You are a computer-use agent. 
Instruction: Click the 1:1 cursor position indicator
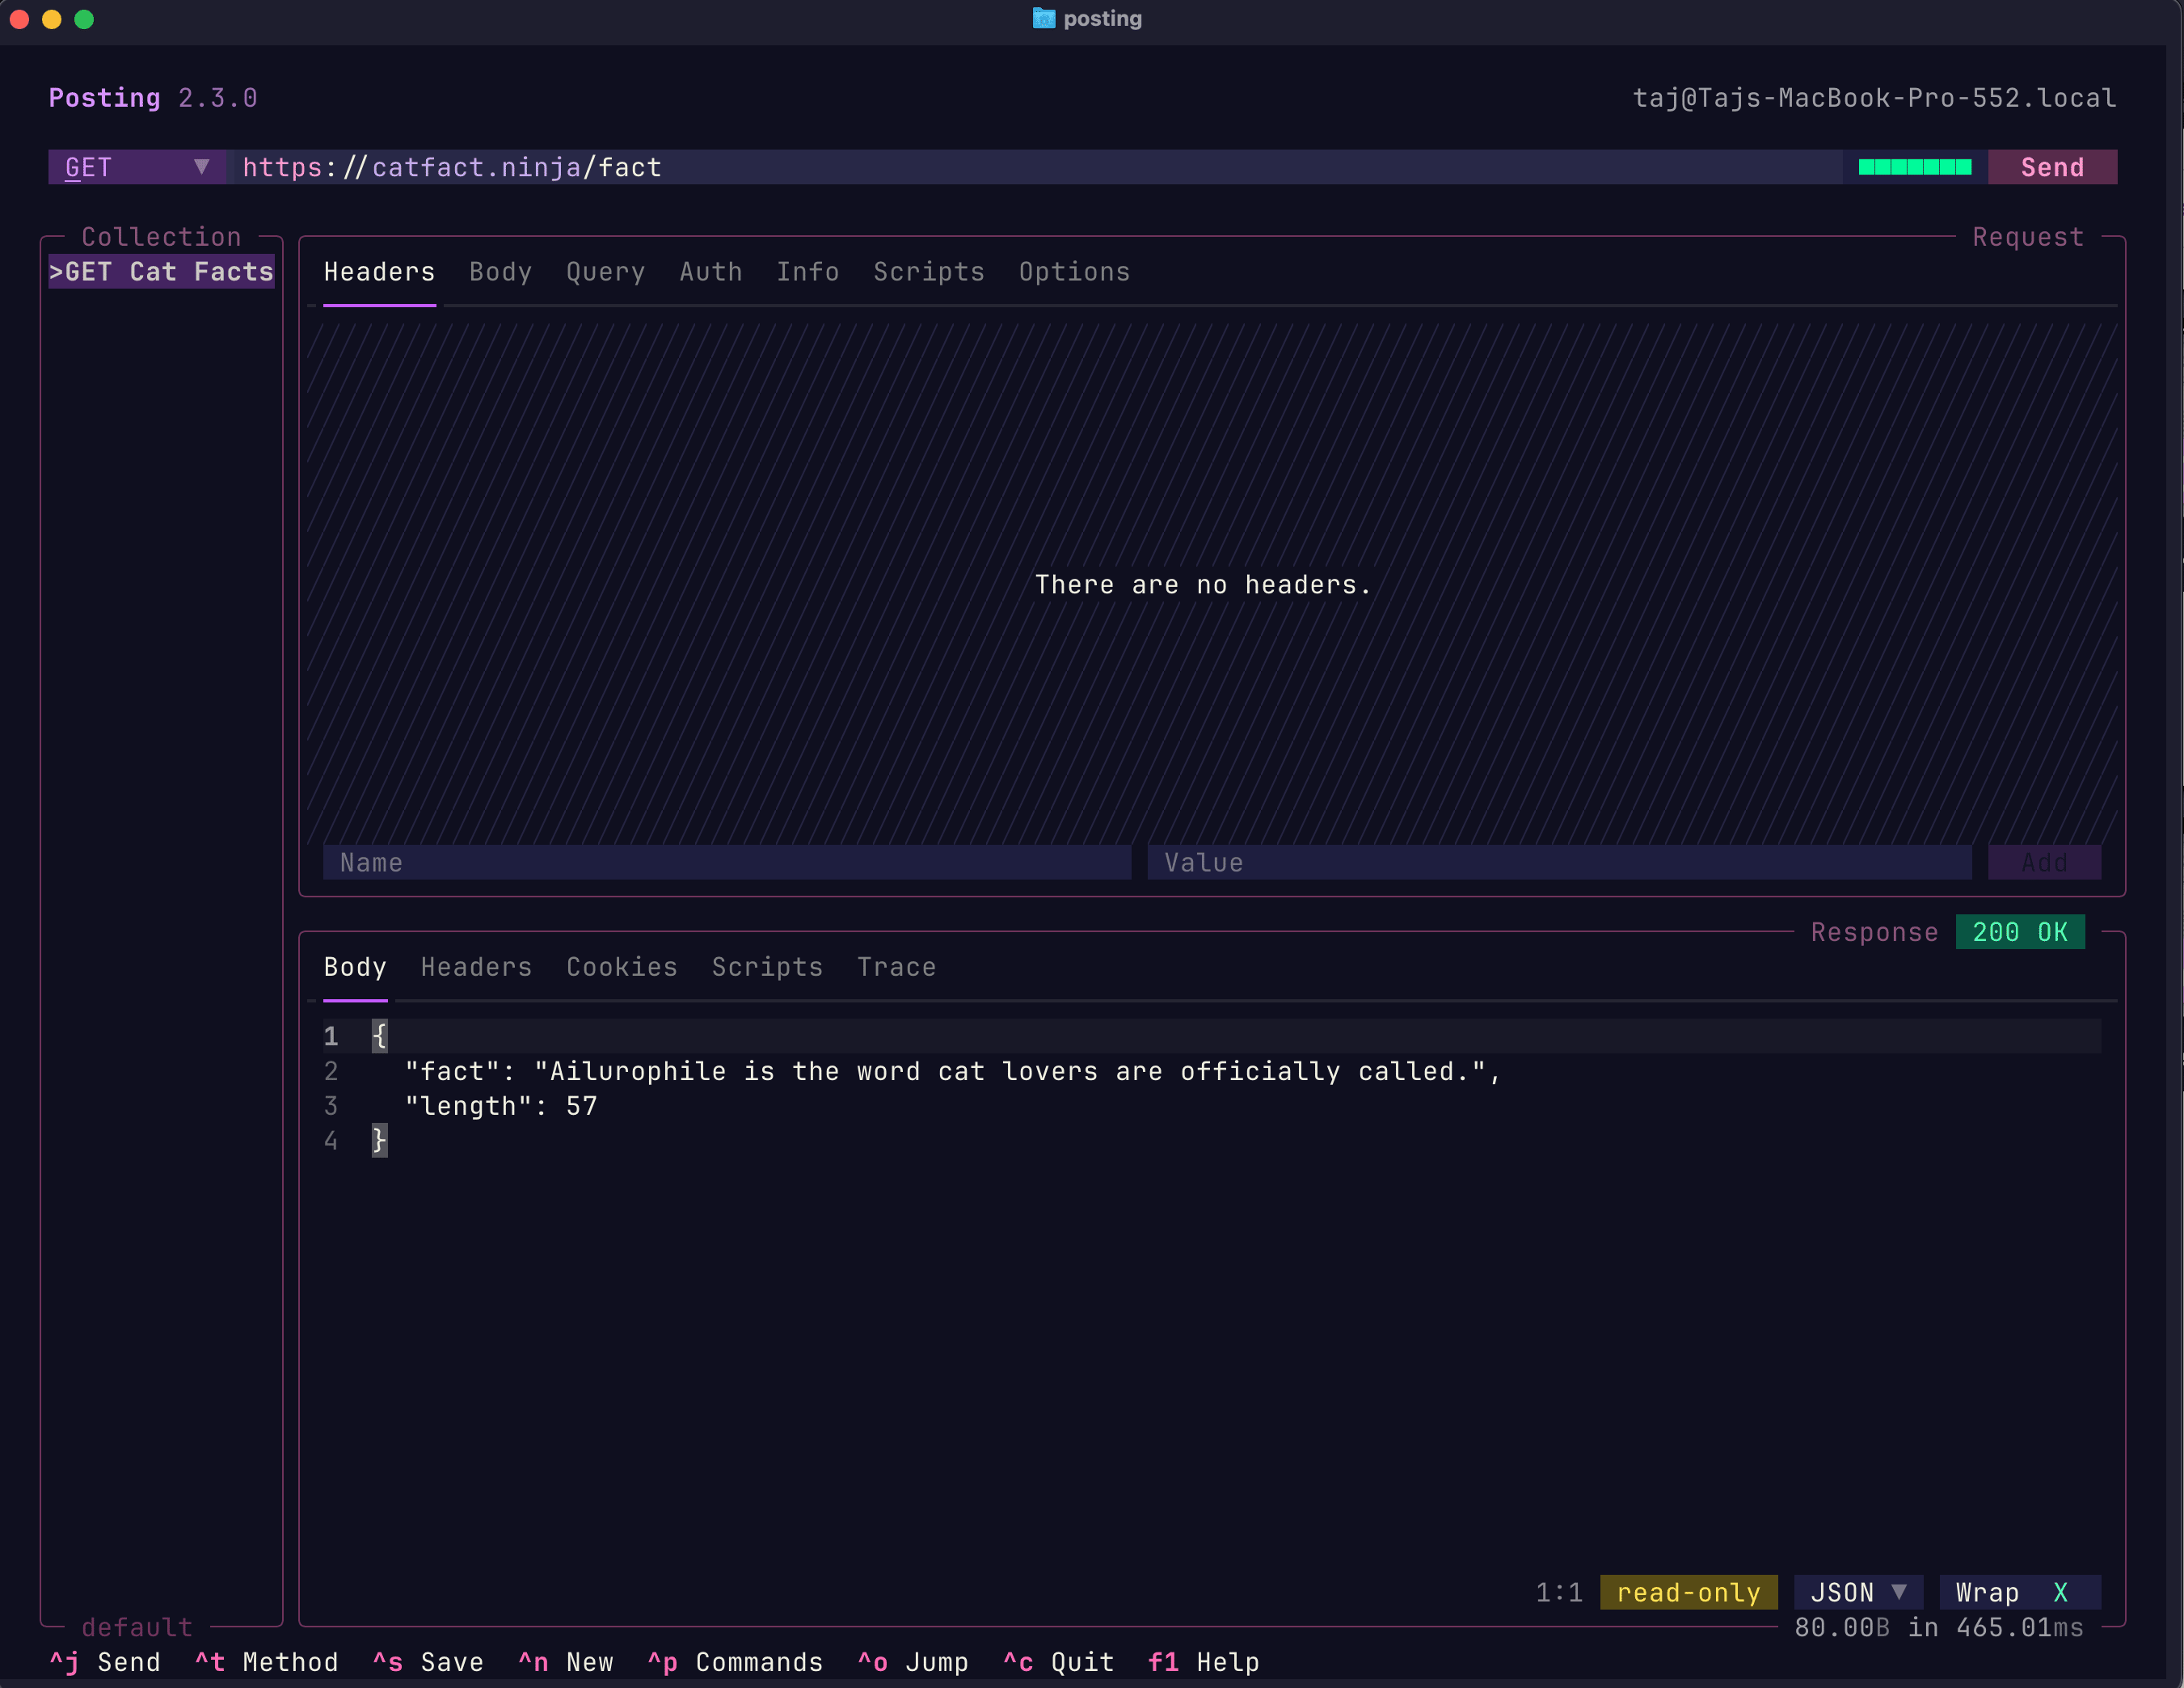tap(1559, 1592)
